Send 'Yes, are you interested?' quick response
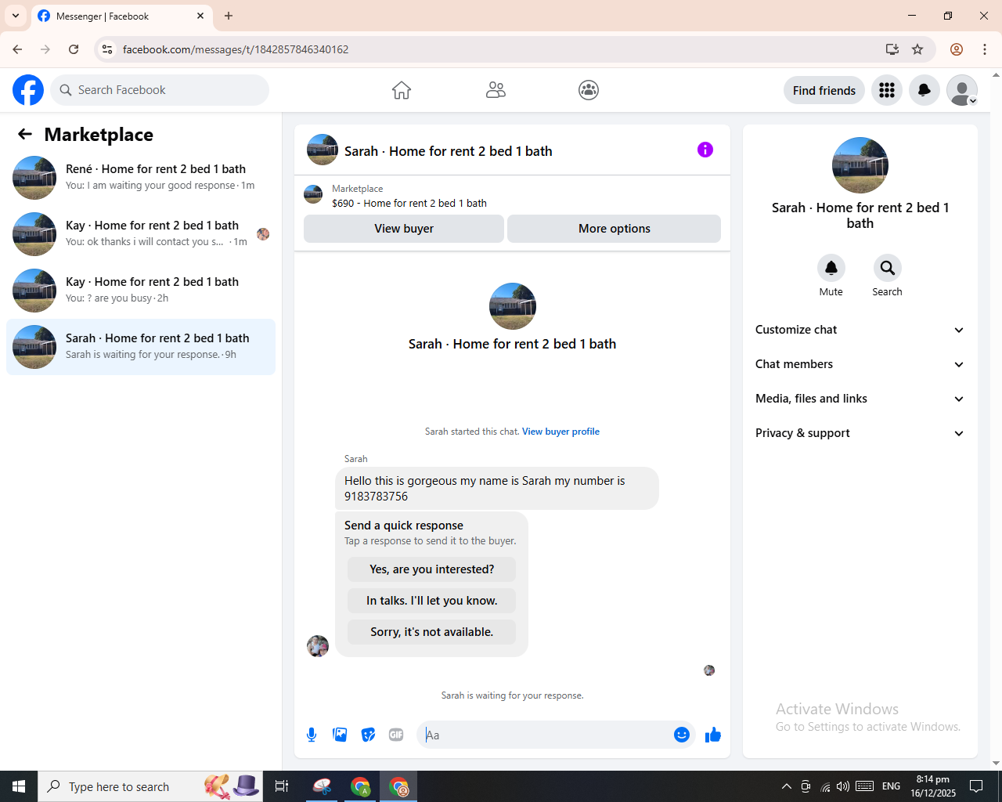 432,569
